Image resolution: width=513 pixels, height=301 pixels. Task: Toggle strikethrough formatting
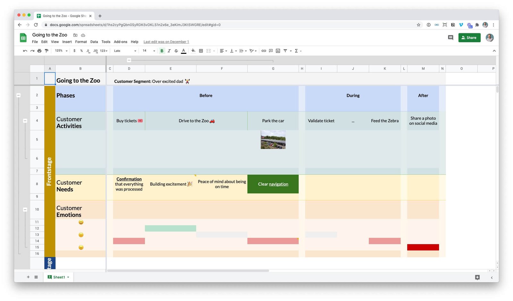point(176,51)
